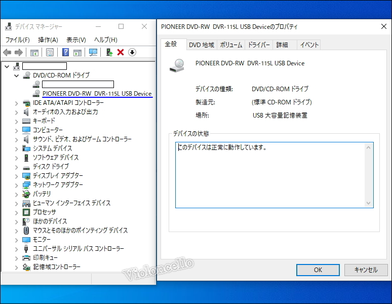The width and height of the screenshot is (392, 304).
Task: Select the サウンド、ビデオ、およびゲーム コントローラー row
Action: (x=82, y=139)
